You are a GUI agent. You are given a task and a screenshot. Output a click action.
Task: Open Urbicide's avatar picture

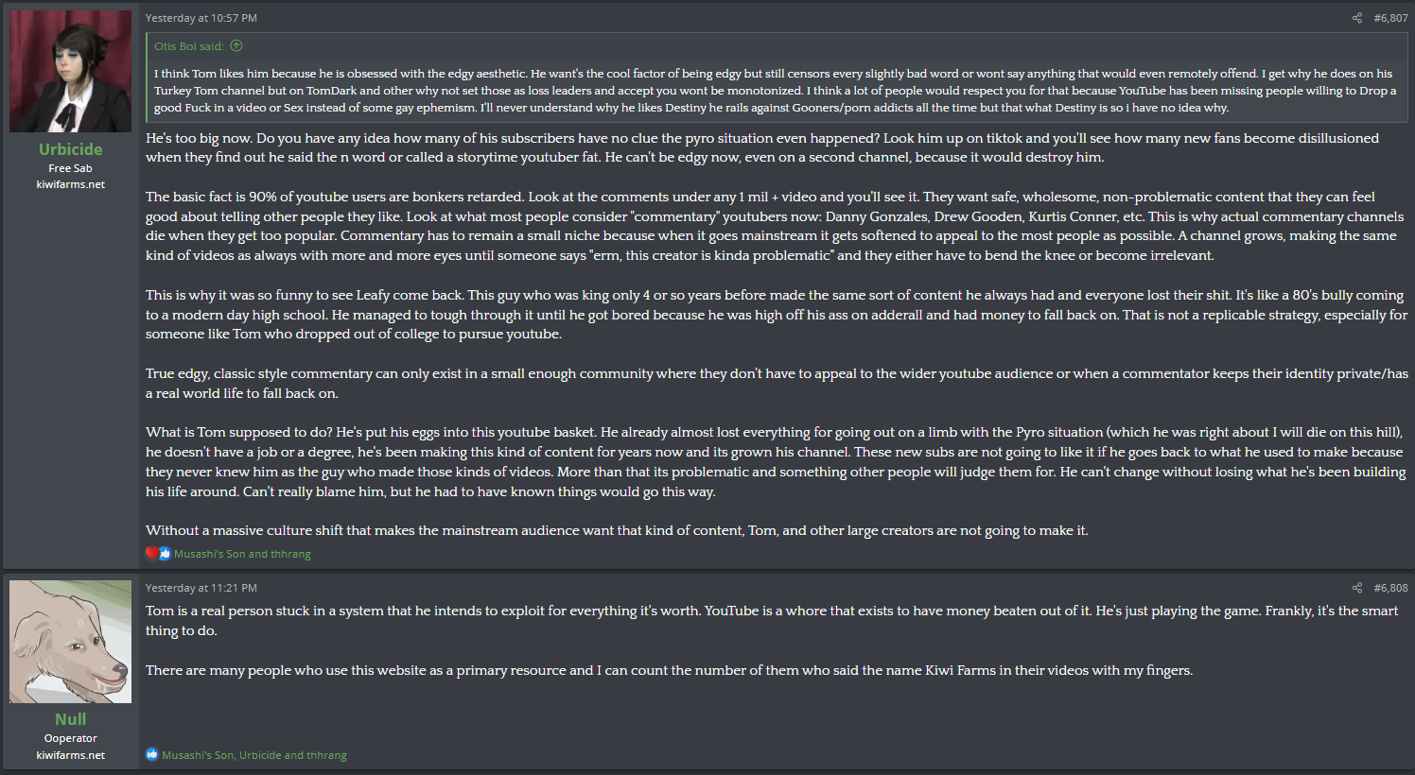pos(71,72)
